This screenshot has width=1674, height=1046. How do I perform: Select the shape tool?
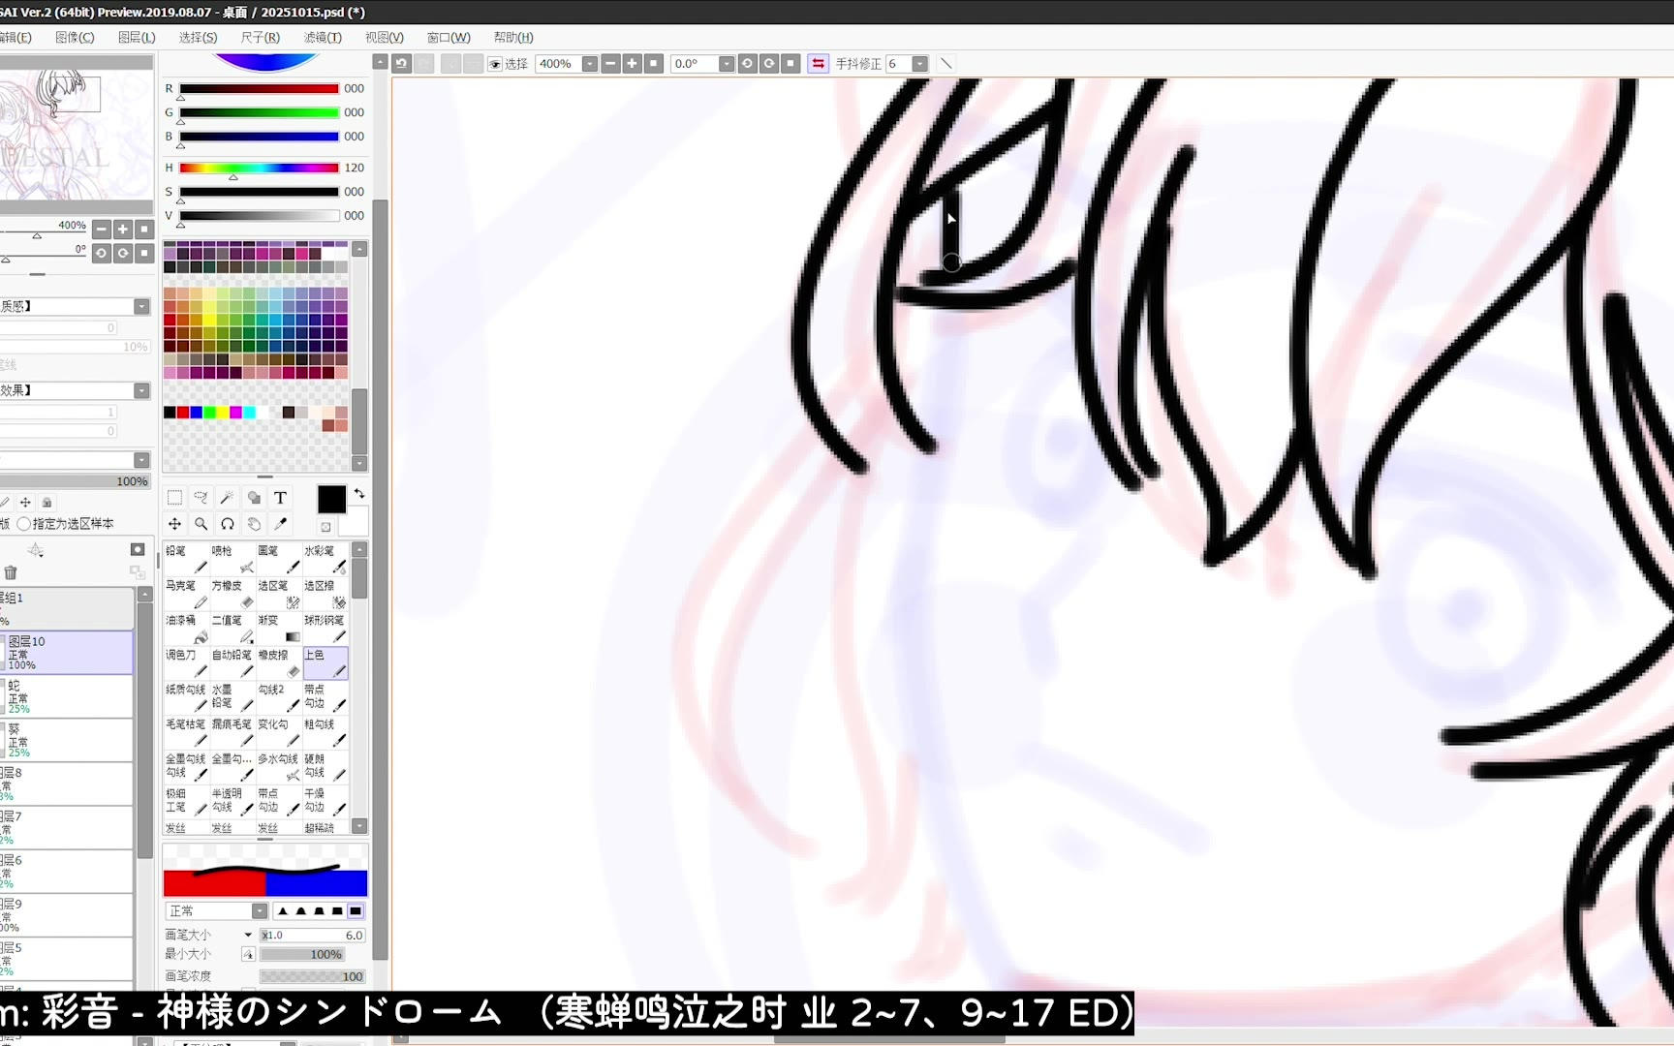[254, 498]
